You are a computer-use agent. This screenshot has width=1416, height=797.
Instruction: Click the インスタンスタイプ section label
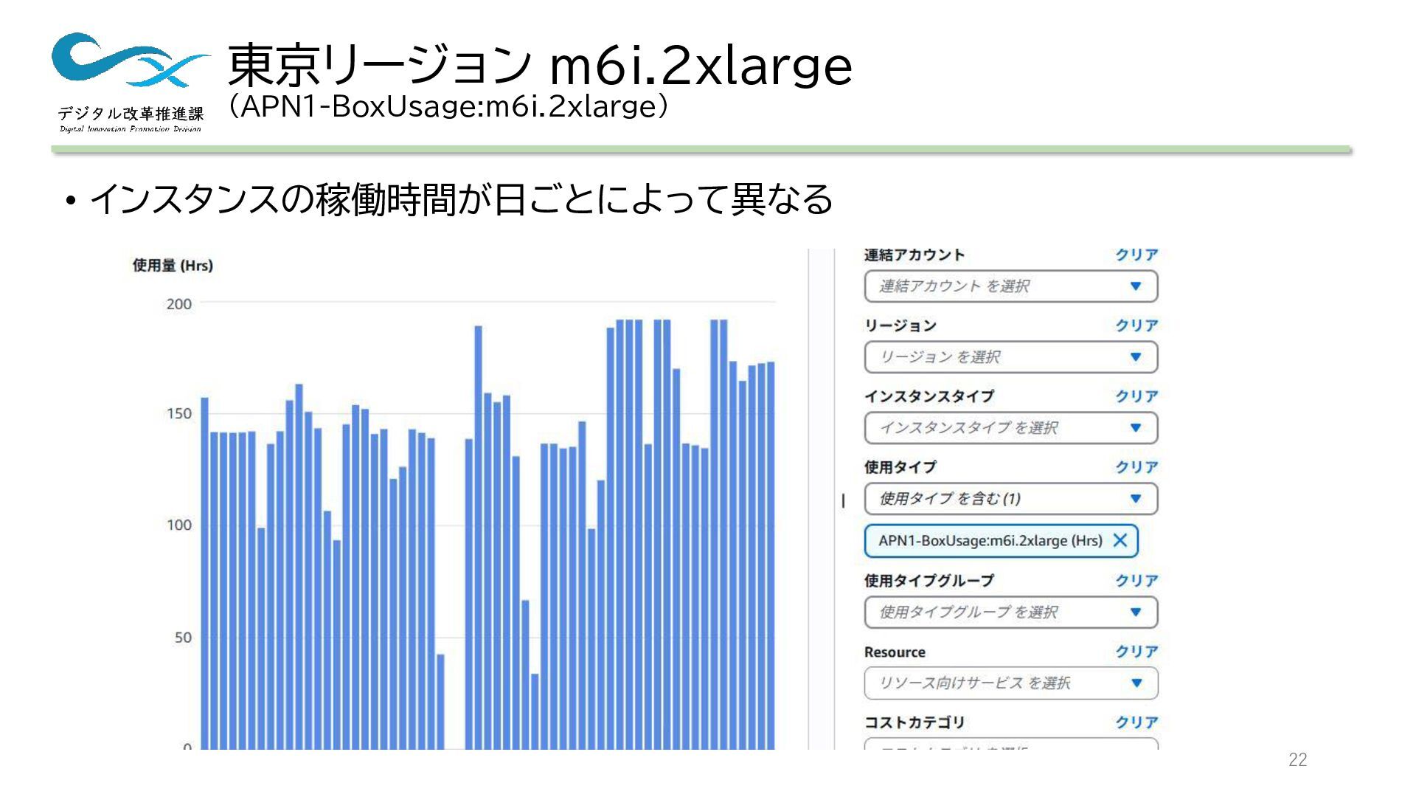pos(929,397)
